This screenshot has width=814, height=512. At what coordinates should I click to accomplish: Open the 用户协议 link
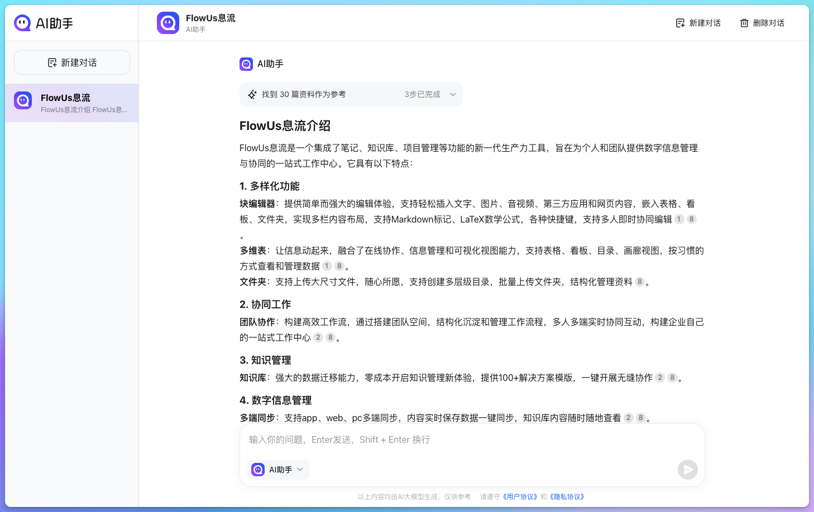[520, 497]
